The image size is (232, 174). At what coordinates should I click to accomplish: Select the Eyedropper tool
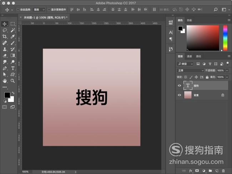(12, 36)
